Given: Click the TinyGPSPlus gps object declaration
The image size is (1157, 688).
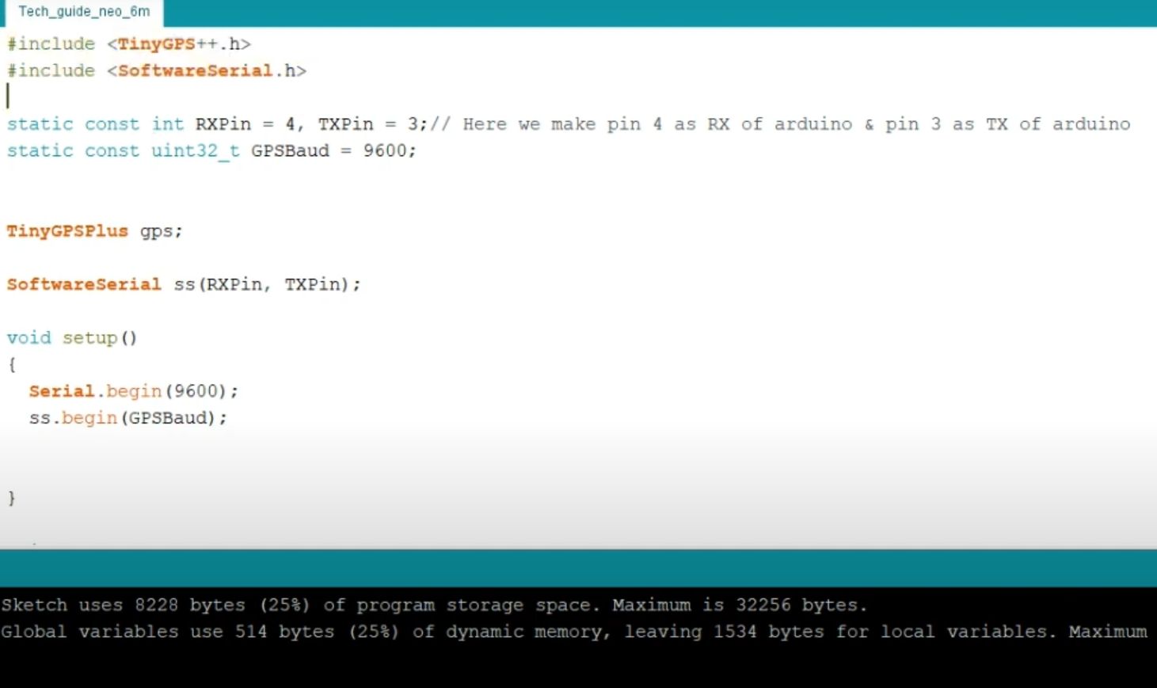Looking at the screenshot, I should (95, 231).
